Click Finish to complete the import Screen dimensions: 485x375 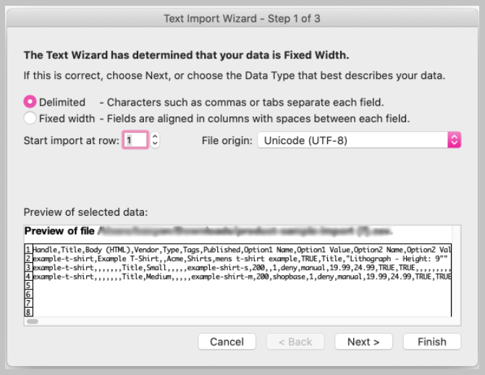coord(432,342)
